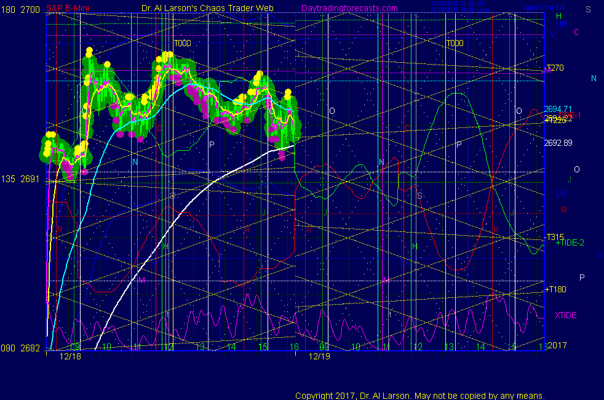Click the '12/19' date label
This screenshot has width=604, height=400.
319,356
